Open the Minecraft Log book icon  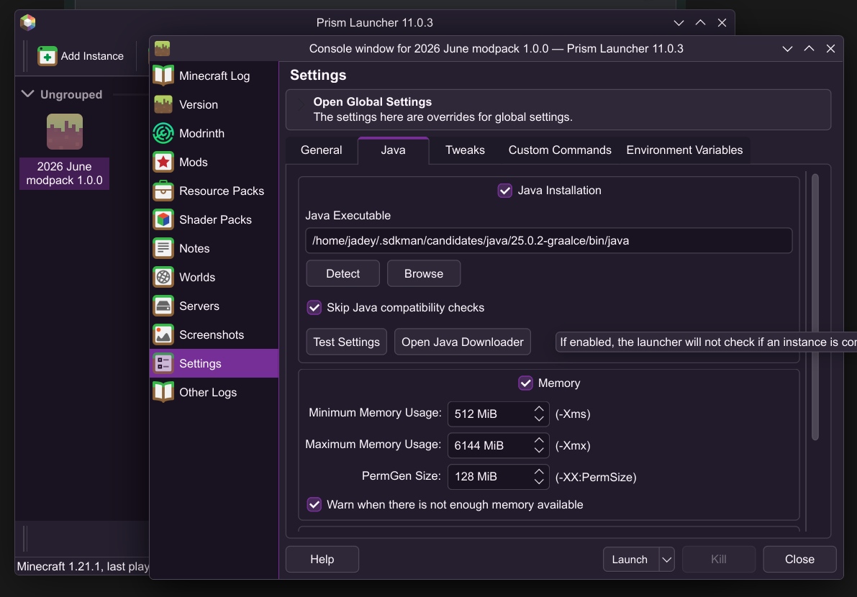[163, 76]
